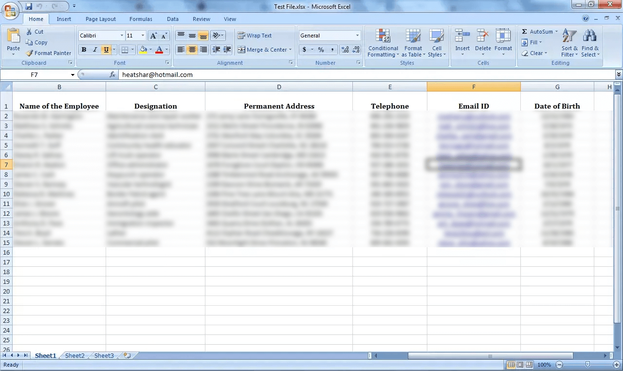Toggle bold formatting

(83, 50)
